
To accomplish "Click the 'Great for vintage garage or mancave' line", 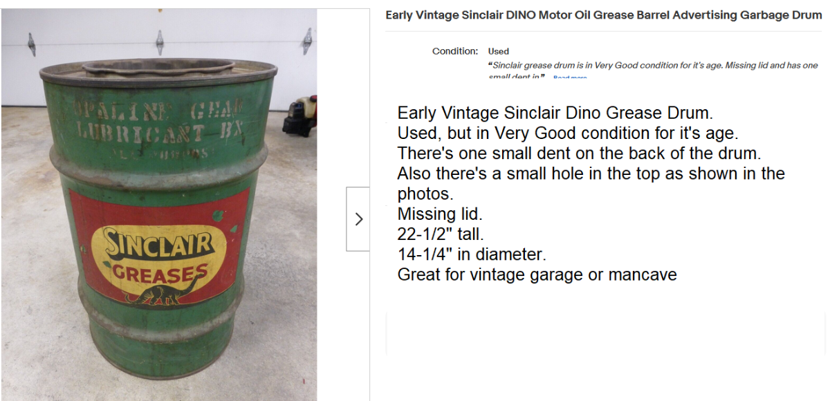I will [x=537, y=274].
